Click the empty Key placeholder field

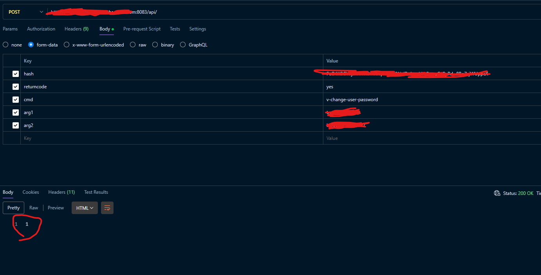pos(172,138)
